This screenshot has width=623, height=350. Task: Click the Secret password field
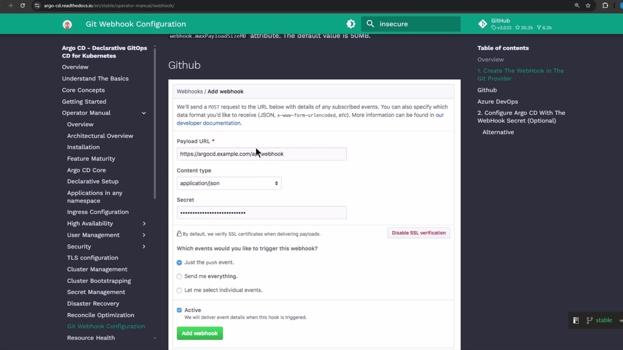(x=262, y=213)
